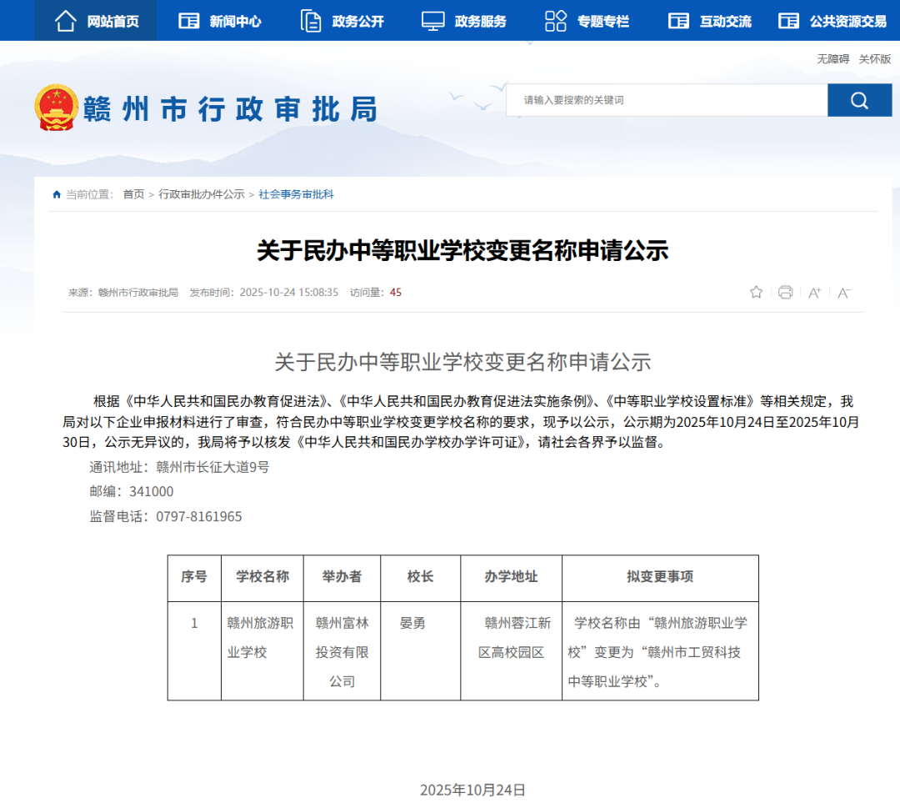Screen dimensions: 900x808
Task: Click the 赣州富林投资有限公司 table cell
Action: (x=342, y=652)
